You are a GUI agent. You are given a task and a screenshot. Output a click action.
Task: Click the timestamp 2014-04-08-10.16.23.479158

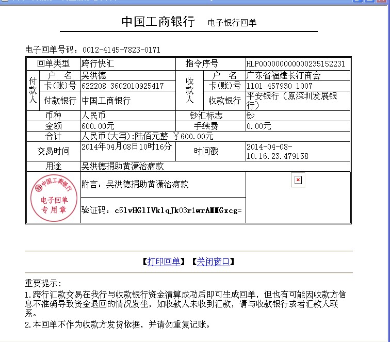pos(277,151)
